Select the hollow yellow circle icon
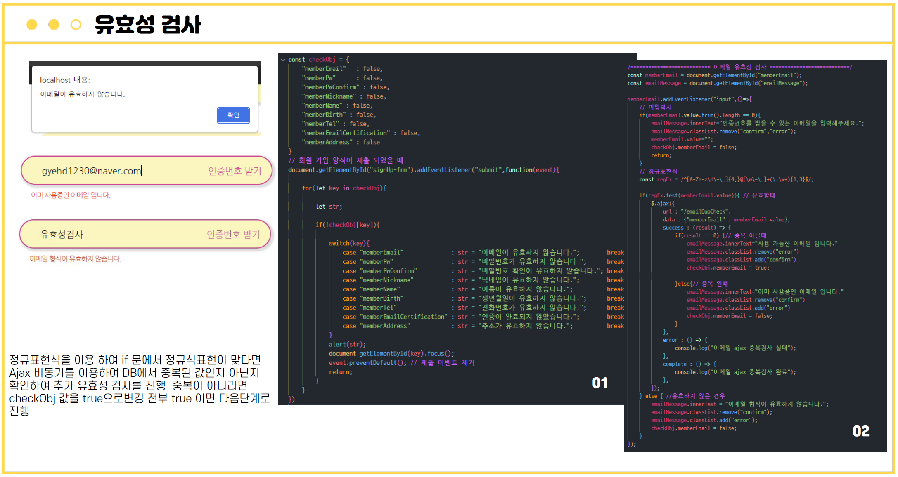Image resolution: width=898 pixels, height=477 pixels. coord(75,25)
